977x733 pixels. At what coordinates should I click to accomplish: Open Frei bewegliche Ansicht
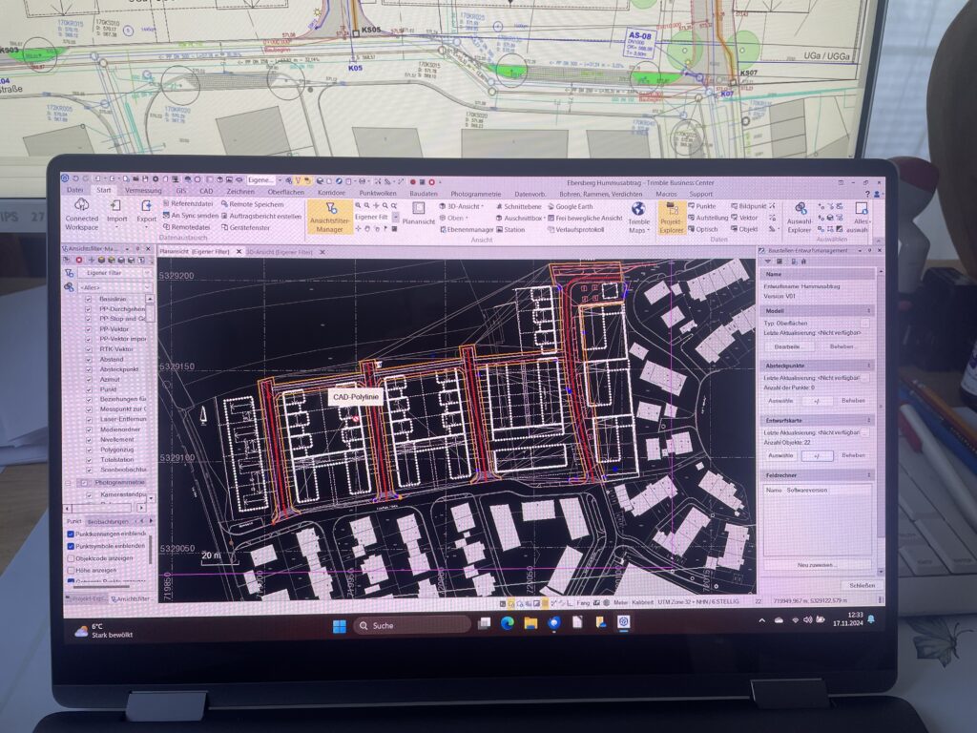[585, 219]
